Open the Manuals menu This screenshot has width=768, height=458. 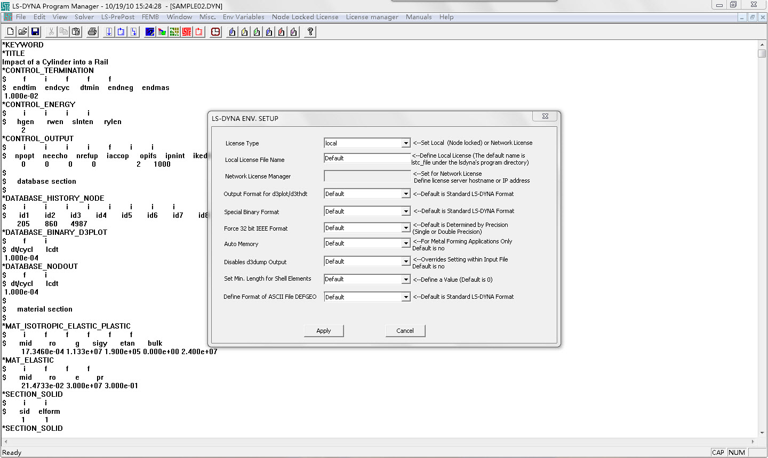pos(419,17)
